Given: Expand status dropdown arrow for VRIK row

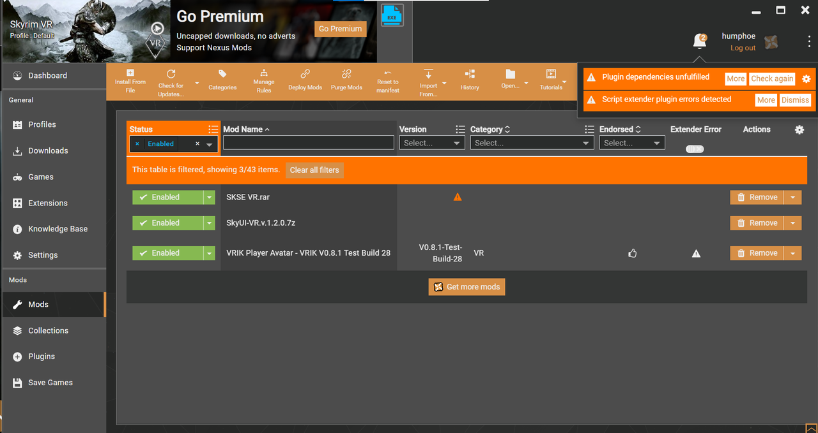Looking at the screenshot, I should tap(209, 253).
